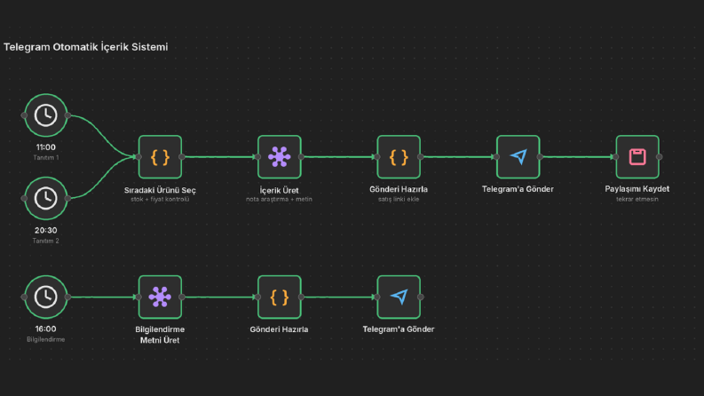This screenshot has height=396, width=704.
Task: Click the output connector of bottom Telegram'a Gönder
Action: coord(420,297)
